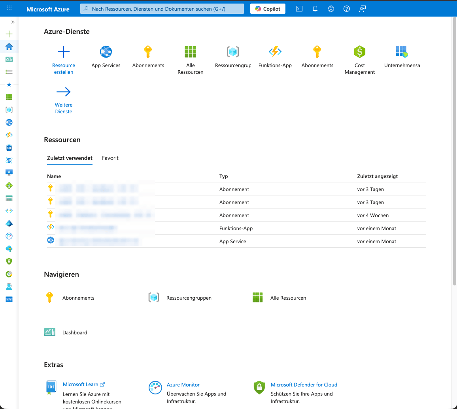Click the Home icon in sidebar

click(9, 47)
